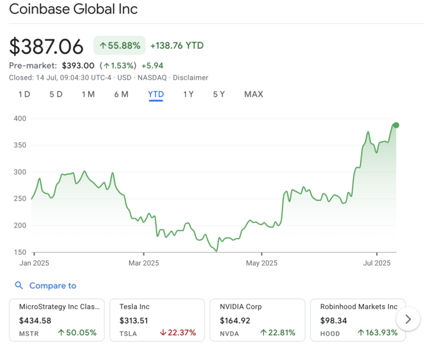Click the MSTR 50.05% gain figure
Image resolution: width=424 pixels, height=347 pixels.
coord(77,333)
